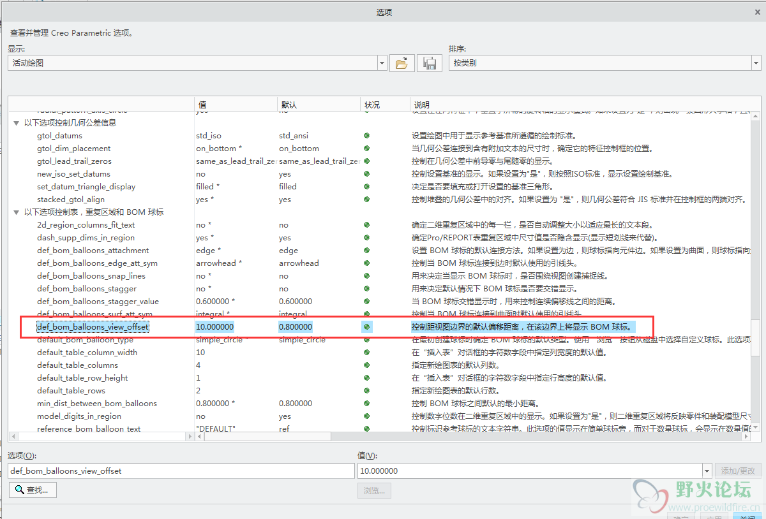Click the value 2 of default_table_rows
The image size is (766, 519).
pyautogui.click(x=199, y=391)
